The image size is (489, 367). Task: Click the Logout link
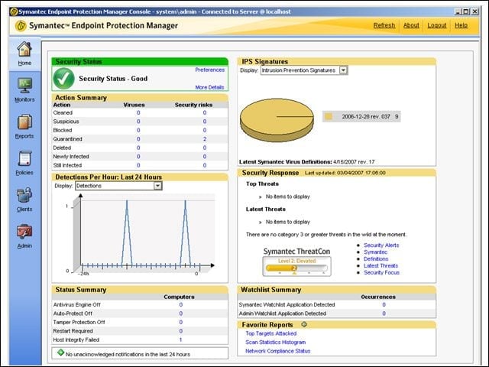436,25
